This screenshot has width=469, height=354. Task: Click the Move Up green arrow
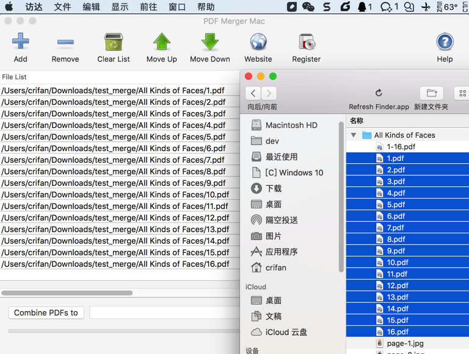point(162,41)
